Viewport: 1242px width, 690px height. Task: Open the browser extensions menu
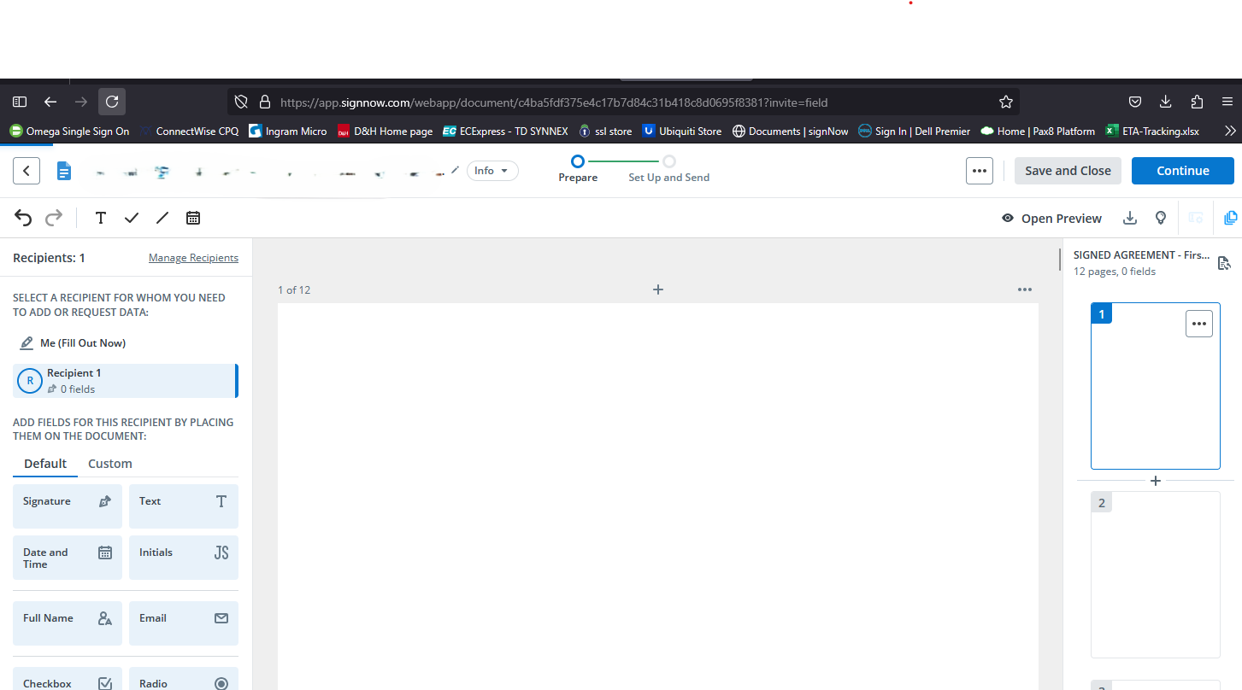1197,102
